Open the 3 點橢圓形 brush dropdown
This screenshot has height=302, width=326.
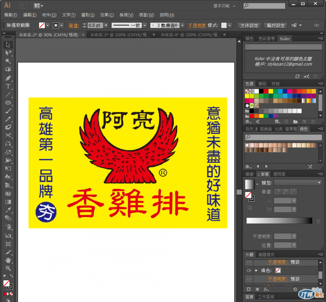pyautogui.click(x=182, y=25)
